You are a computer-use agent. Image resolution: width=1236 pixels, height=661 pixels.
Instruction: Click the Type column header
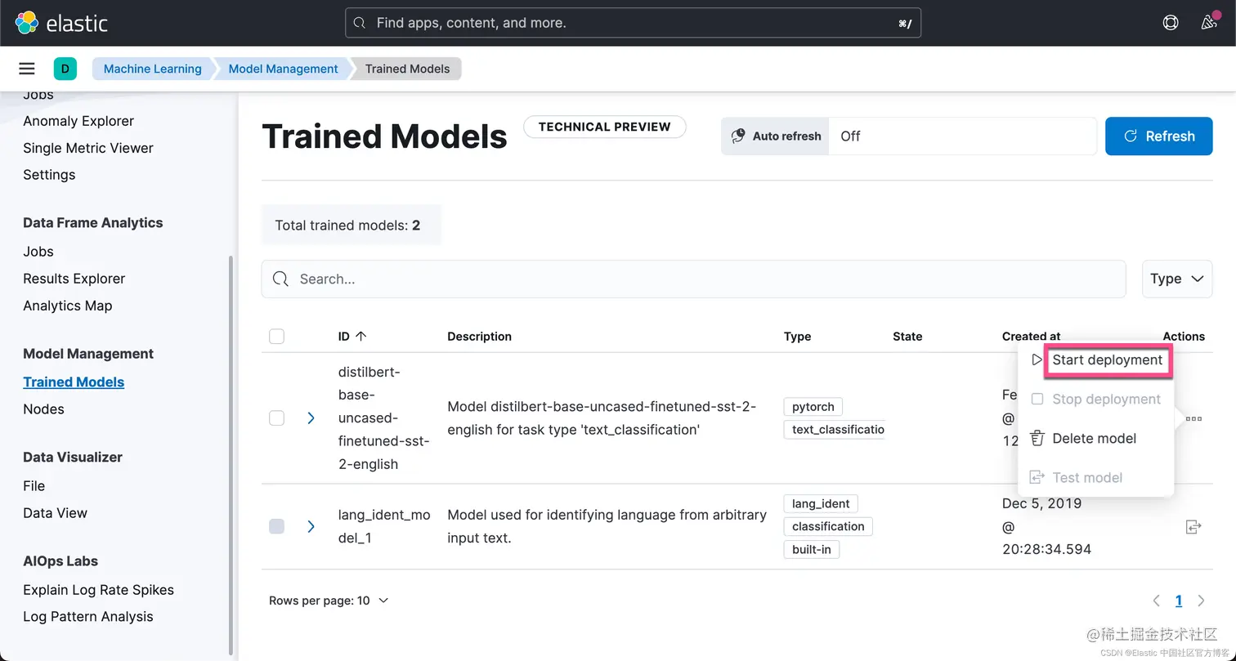797,336
